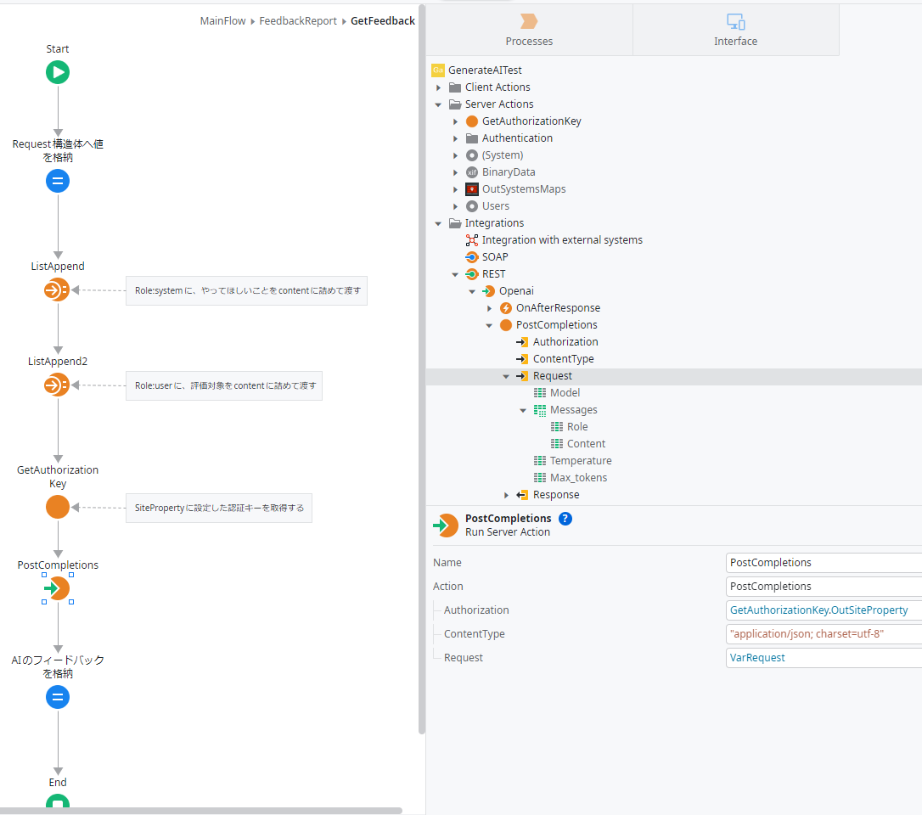The width and height of the screenshot is (922, 815).
Task: Open MainFlow from the breadcrumb
Action: tap(222, 20)
